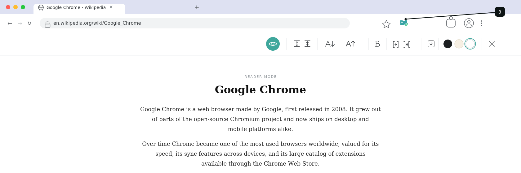Click the inward brackets with X icon
The width and height of the screenshot is (521, 173).
click(407, 44)
